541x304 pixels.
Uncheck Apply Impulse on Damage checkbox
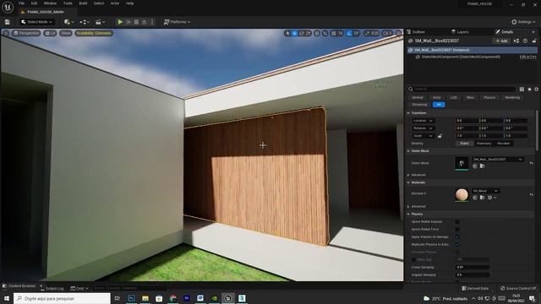[x=457, y=236]
